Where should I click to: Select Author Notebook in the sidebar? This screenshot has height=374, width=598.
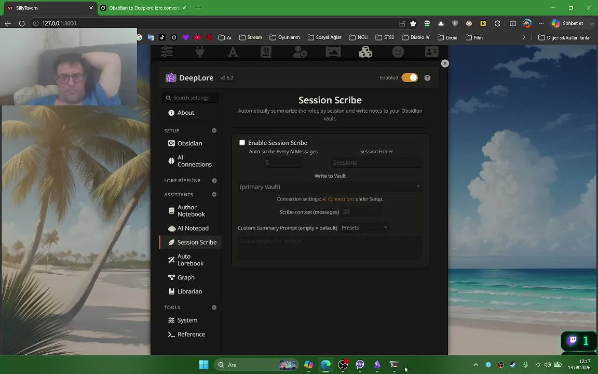(191, 211)
